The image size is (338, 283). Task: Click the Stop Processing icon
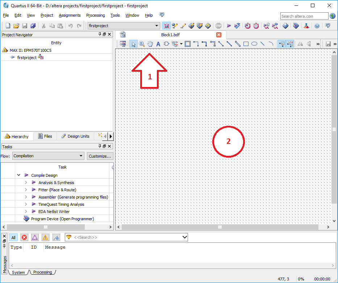click(x=218, y=26)
